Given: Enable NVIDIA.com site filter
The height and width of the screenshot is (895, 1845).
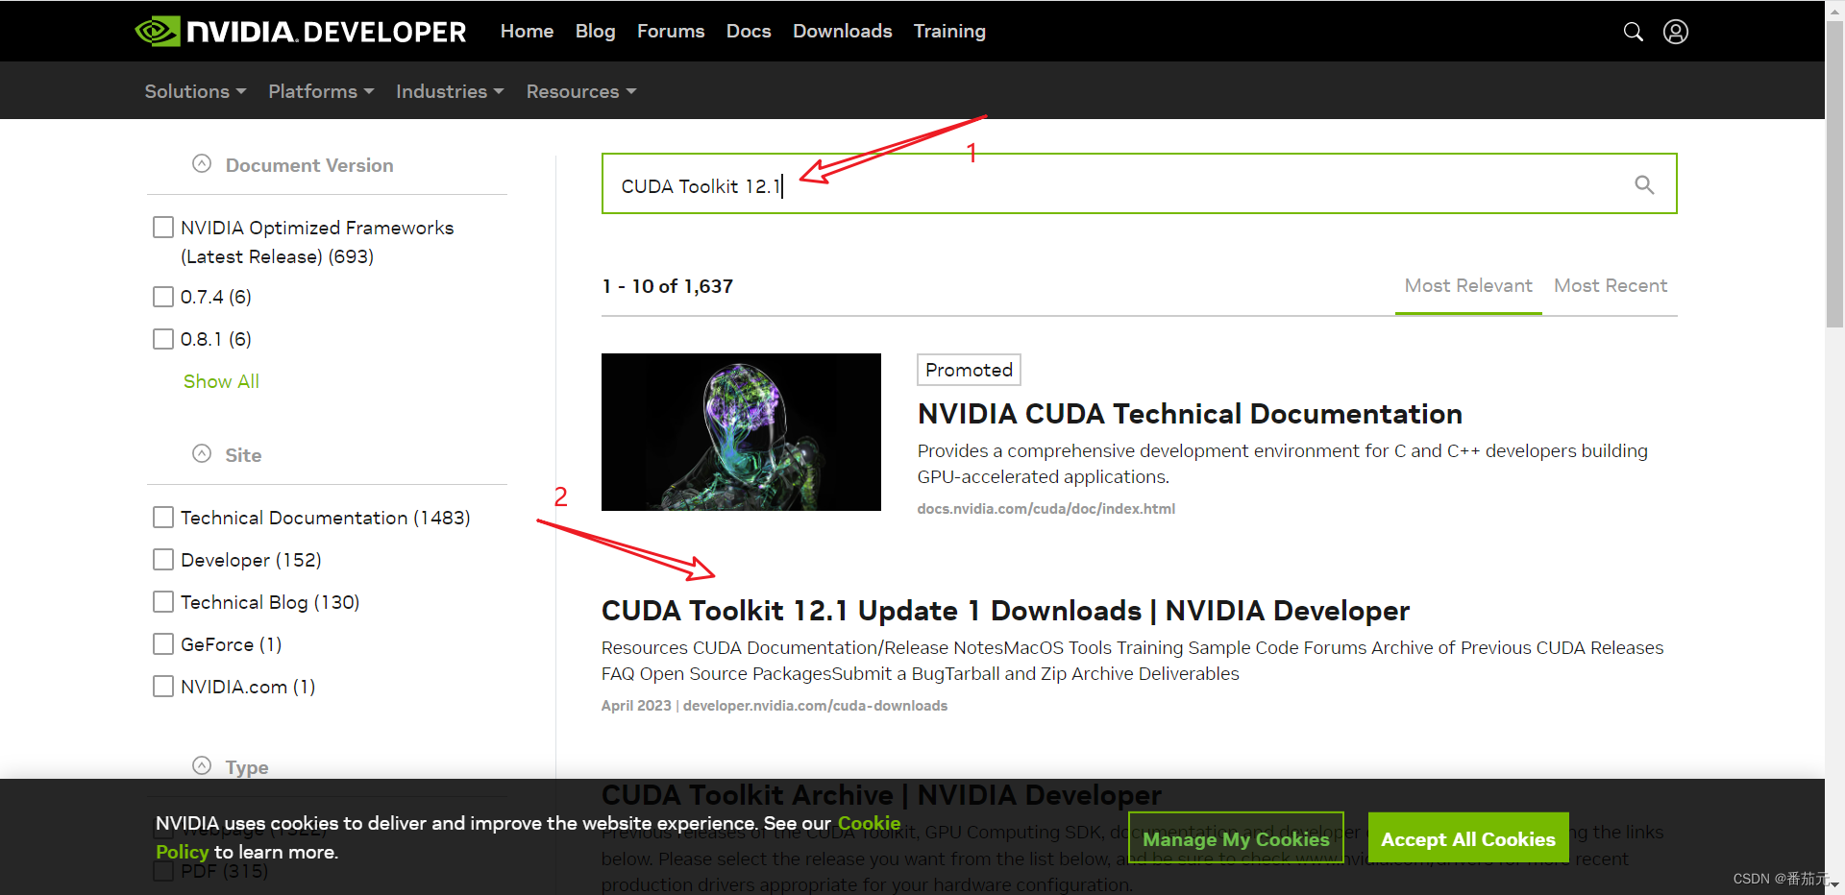Looking at the screenshot, I should click(163, 687).
